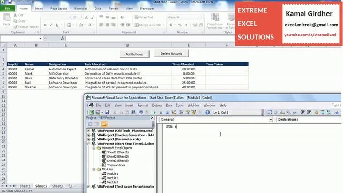Open VBA Help with the blue question mark
The height and width of the screenshot is (193, 343).
click(x=207, y=113)
